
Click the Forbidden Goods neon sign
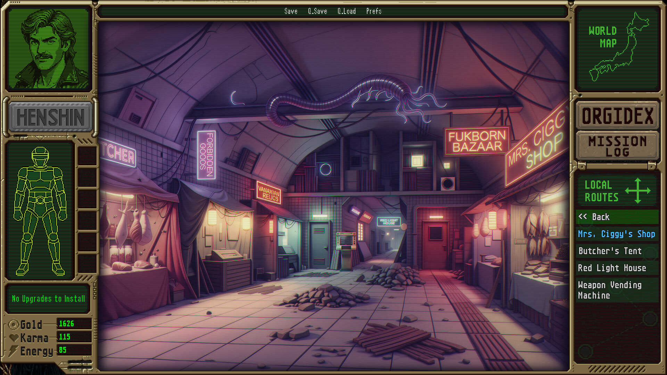tap(206, 155)
